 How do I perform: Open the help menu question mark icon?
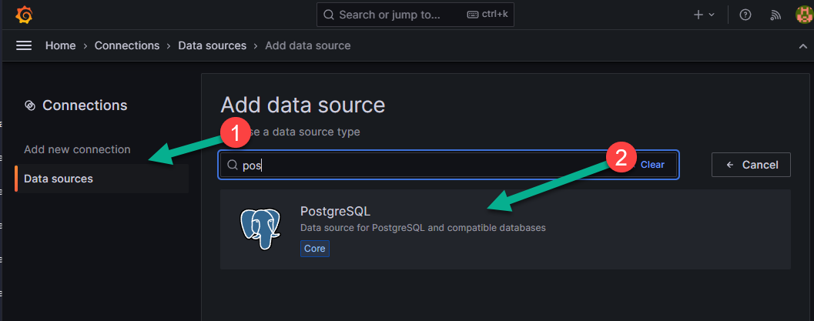(x=745, y=15)
